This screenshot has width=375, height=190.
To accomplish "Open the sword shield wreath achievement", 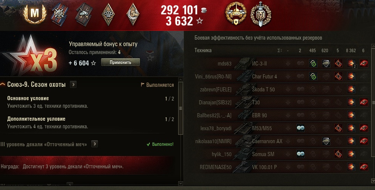I will (x=261, y=14).
